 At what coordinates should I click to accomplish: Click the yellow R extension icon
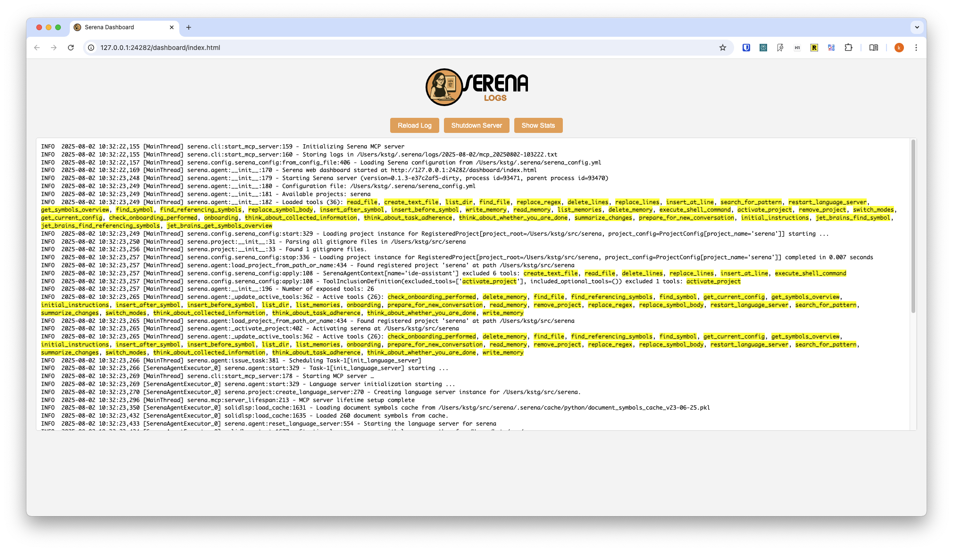[x=814, y=48]
